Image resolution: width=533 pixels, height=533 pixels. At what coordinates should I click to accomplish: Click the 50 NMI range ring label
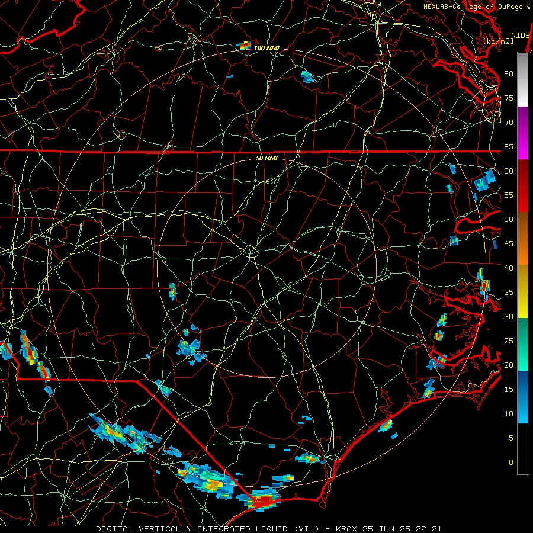(x=266, y=158)
